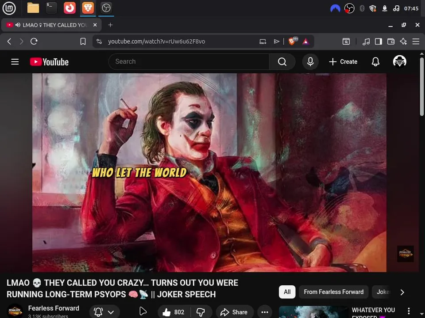Open Brave Shields lion icon

click(x=292, y=42)
